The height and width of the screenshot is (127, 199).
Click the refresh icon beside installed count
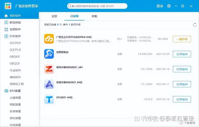point(195,25)
